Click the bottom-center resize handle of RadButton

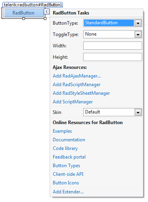coord(23,19)
